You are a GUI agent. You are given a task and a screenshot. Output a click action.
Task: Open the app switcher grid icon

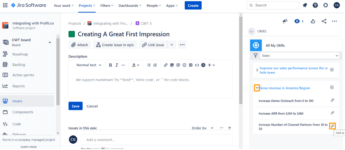coord(5,5)
